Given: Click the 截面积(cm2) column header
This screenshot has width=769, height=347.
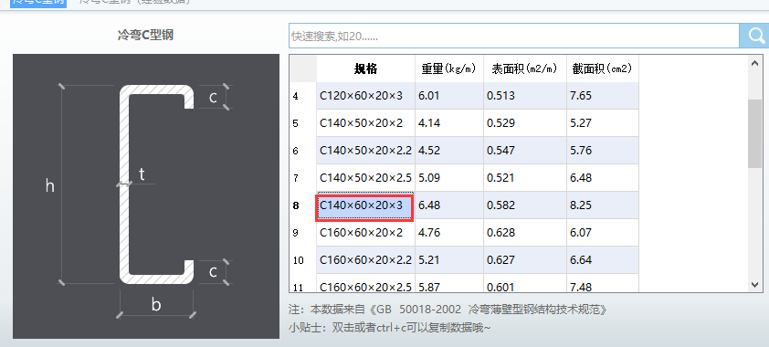Looking at the screenshot, I should (603, 68).
